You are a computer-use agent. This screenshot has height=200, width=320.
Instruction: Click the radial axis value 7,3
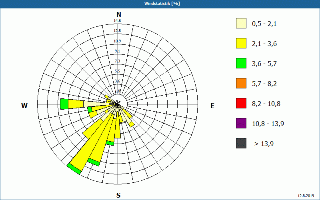tap(117, 61)
